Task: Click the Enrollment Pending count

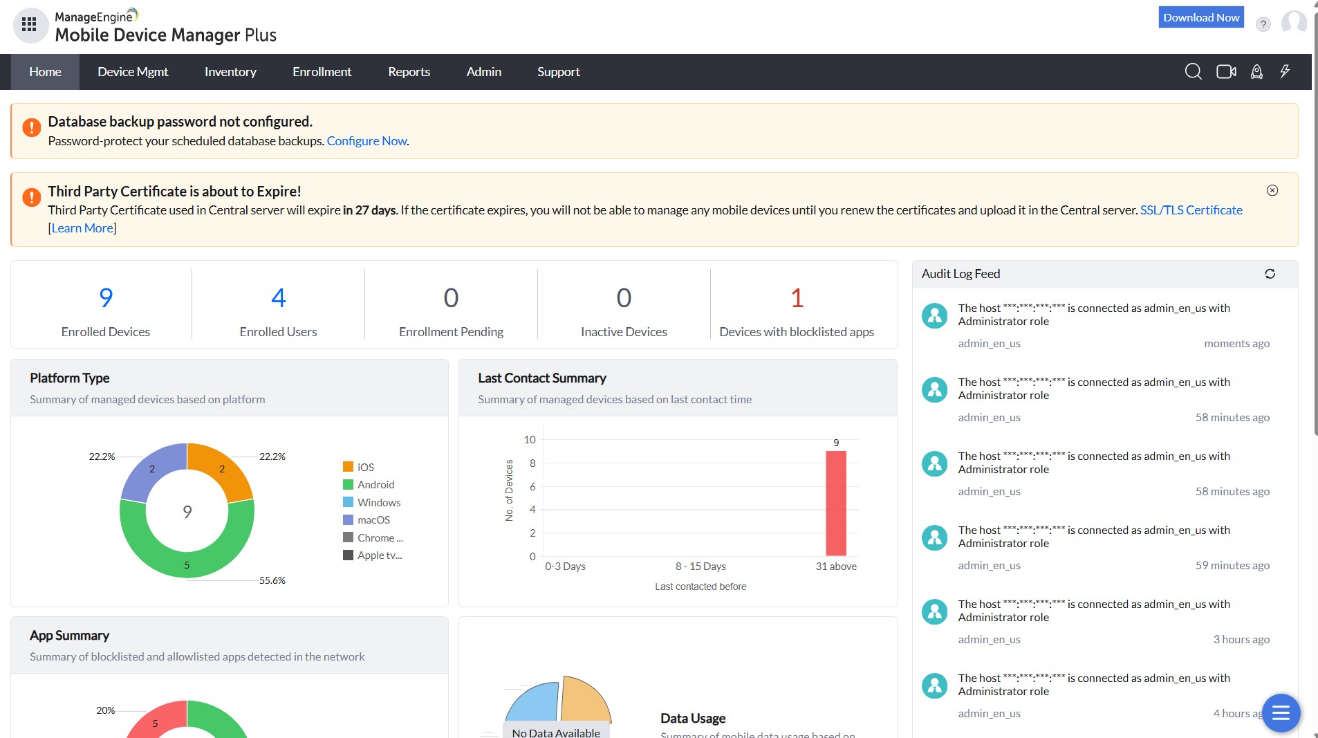Action: (x=451, y=297)
